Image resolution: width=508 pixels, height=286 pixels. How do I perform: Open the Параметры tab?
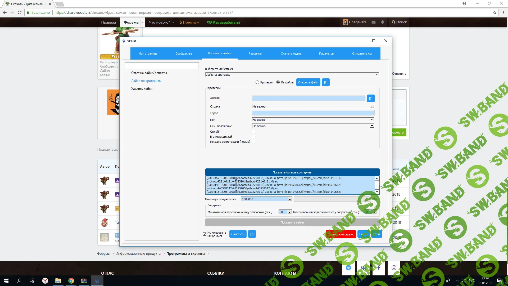(326, 53)
